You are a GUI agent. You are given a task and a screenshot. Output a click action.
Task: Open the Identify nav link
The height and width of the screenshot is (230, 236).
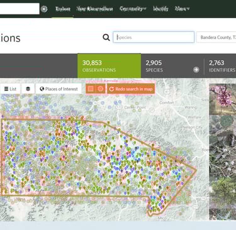[x=160, y=9]
